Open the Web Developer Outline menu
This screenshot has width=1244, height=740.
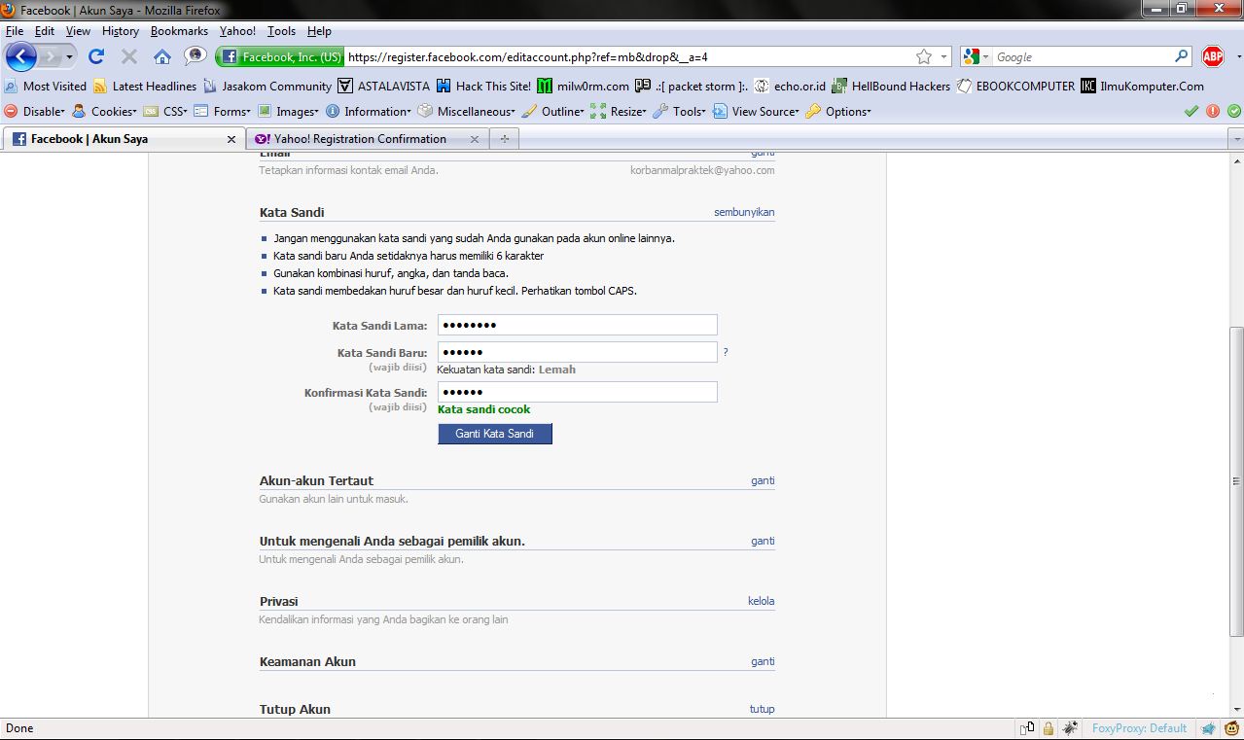pos(553,111)
